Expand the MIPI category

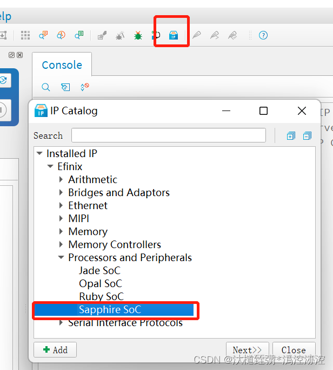pyautogui.click(x=61, y=218)
